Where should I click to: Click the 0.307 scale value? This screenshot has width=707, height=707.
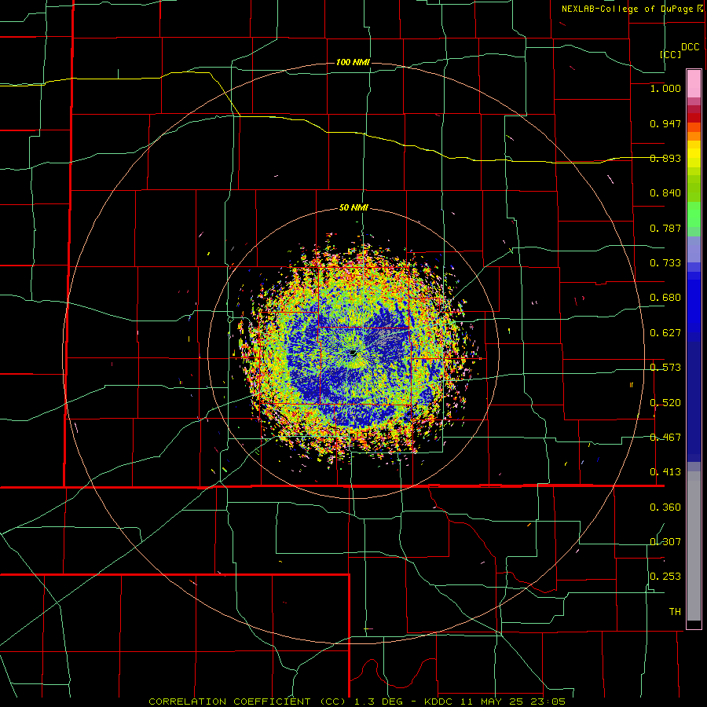tap(665, 542)
